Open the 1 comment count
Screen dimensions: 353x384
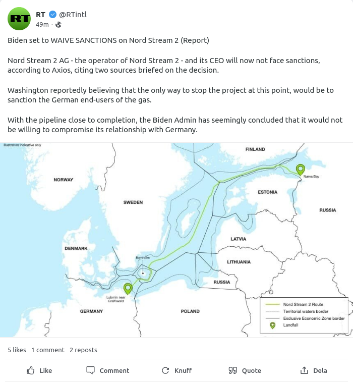click(48, 350)
